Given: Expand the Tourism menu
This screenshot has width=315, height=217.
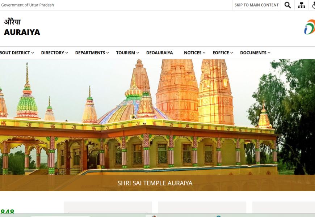Looking at the screenshot, I should click(x=126, y=53).
